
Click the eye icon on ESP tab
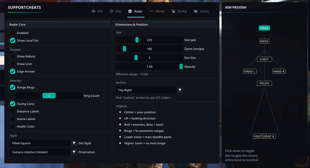tap(93, 11)
